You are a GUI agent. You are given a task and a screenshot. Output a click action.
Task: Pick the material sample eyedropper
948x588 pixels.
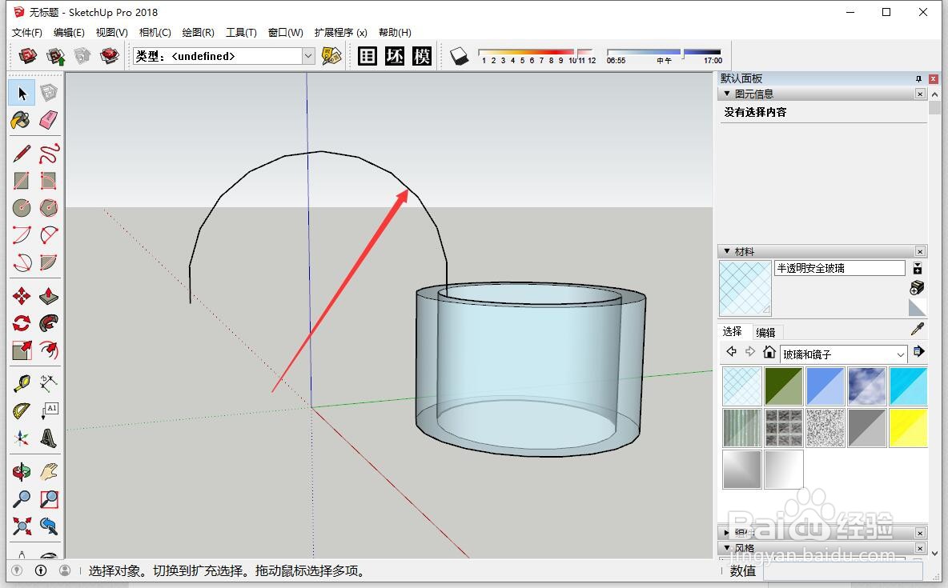pos(918,328)
